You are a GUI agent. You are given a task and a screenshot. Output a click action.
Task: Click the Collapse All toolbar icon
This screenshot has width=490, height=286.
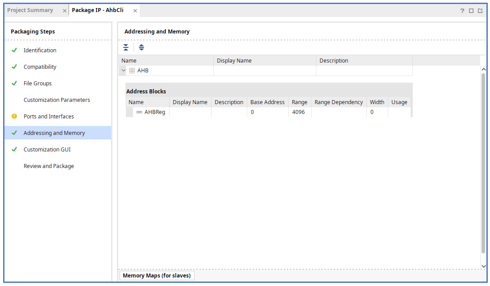click(126, 47)
